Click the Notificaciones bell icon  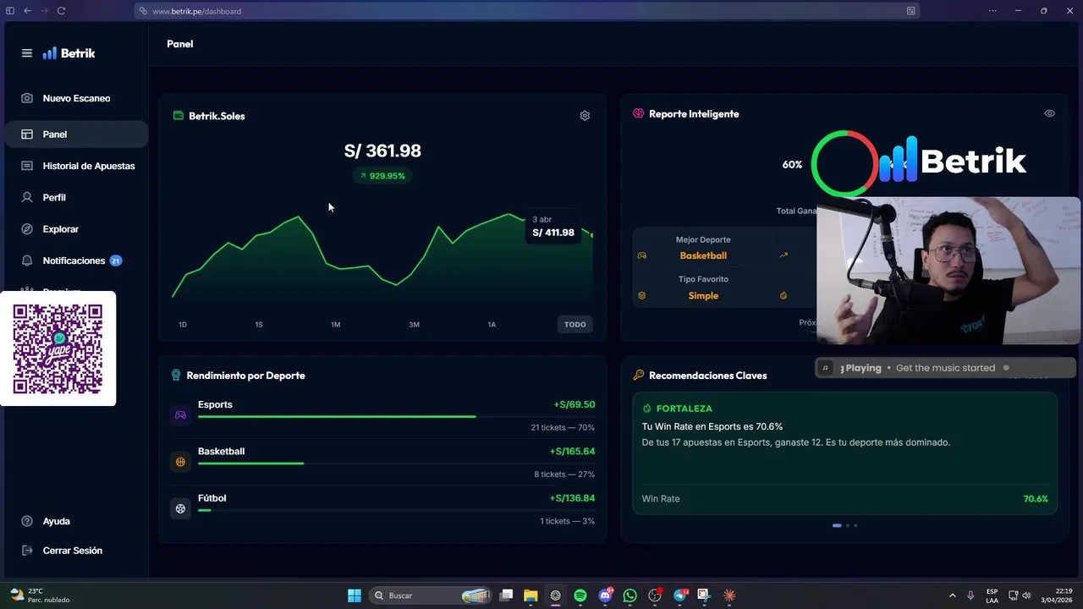click(27, 261)
